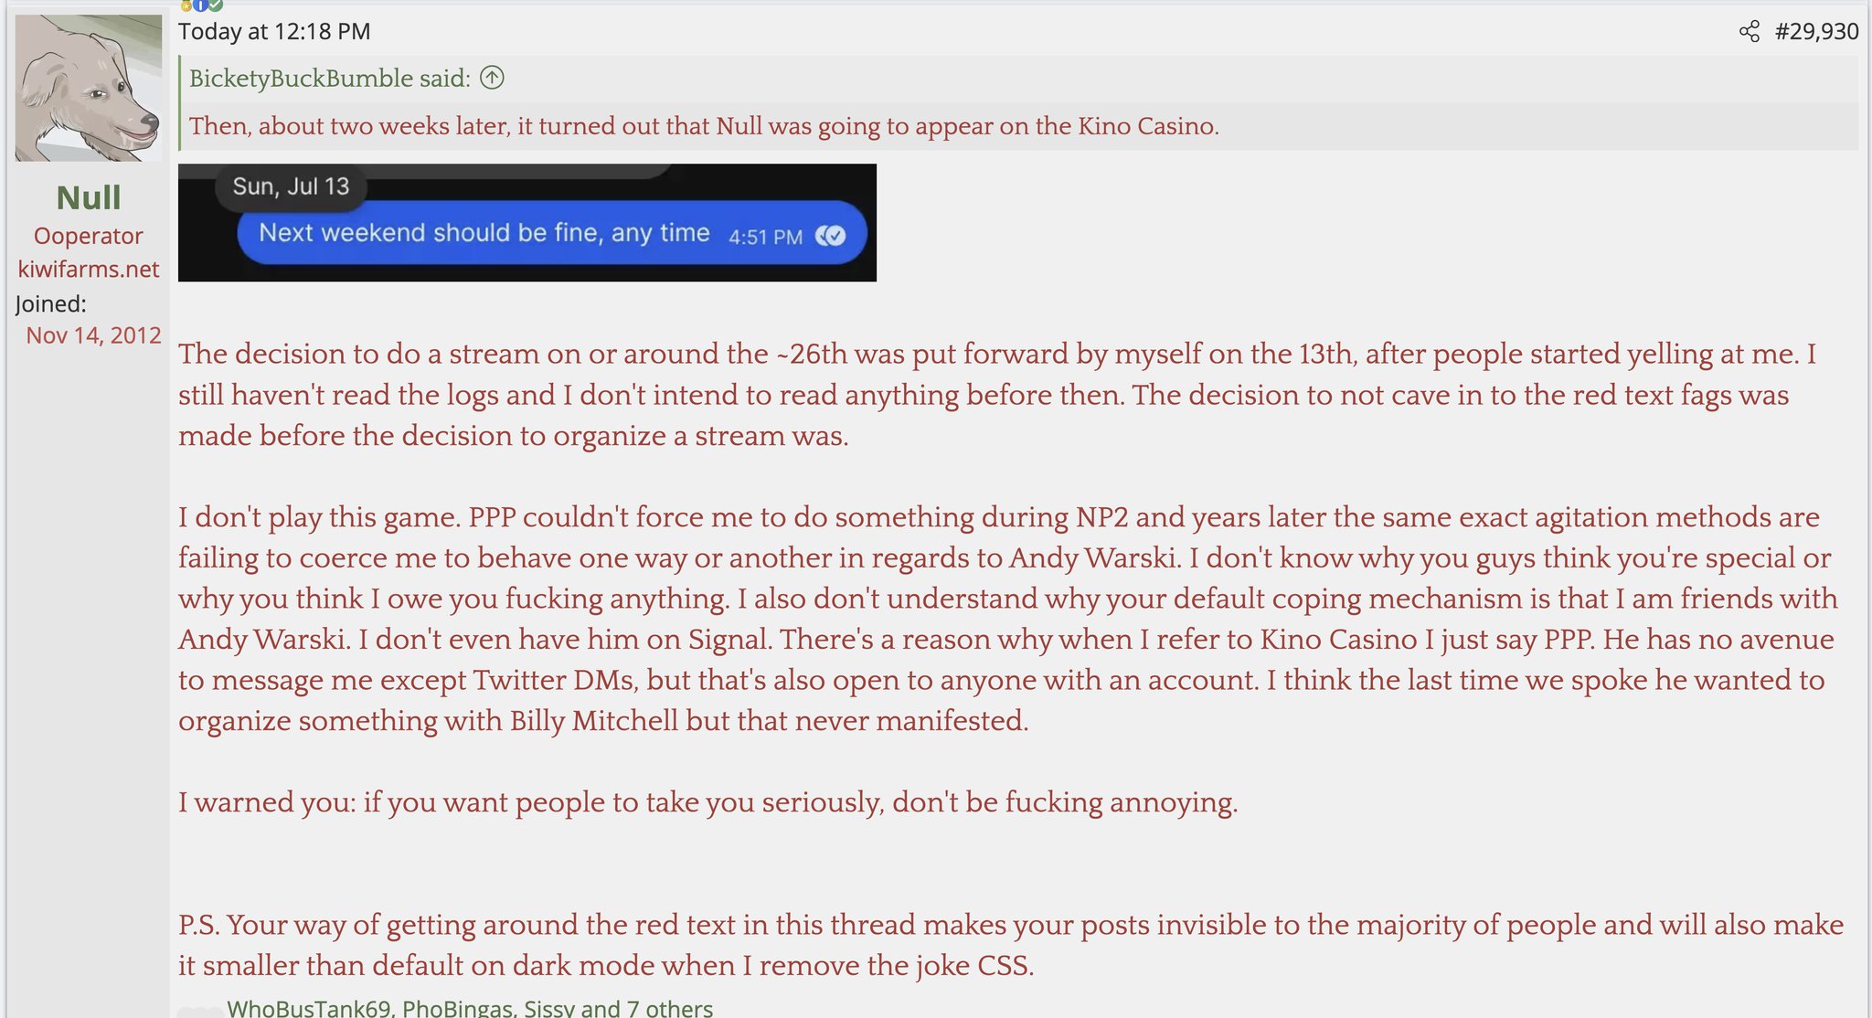The width and height of the screenshot is (1872, 1018).
Task: Click the green checkmark badge icon
Action: coord(215,5)
